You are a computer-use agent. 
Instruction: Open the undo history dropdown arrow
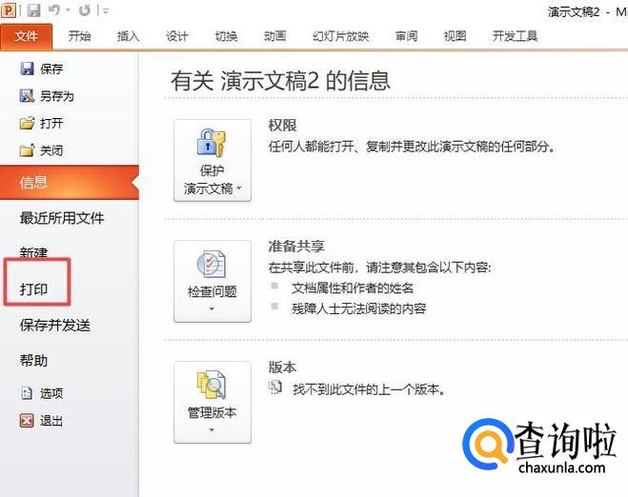click(67, 11)
